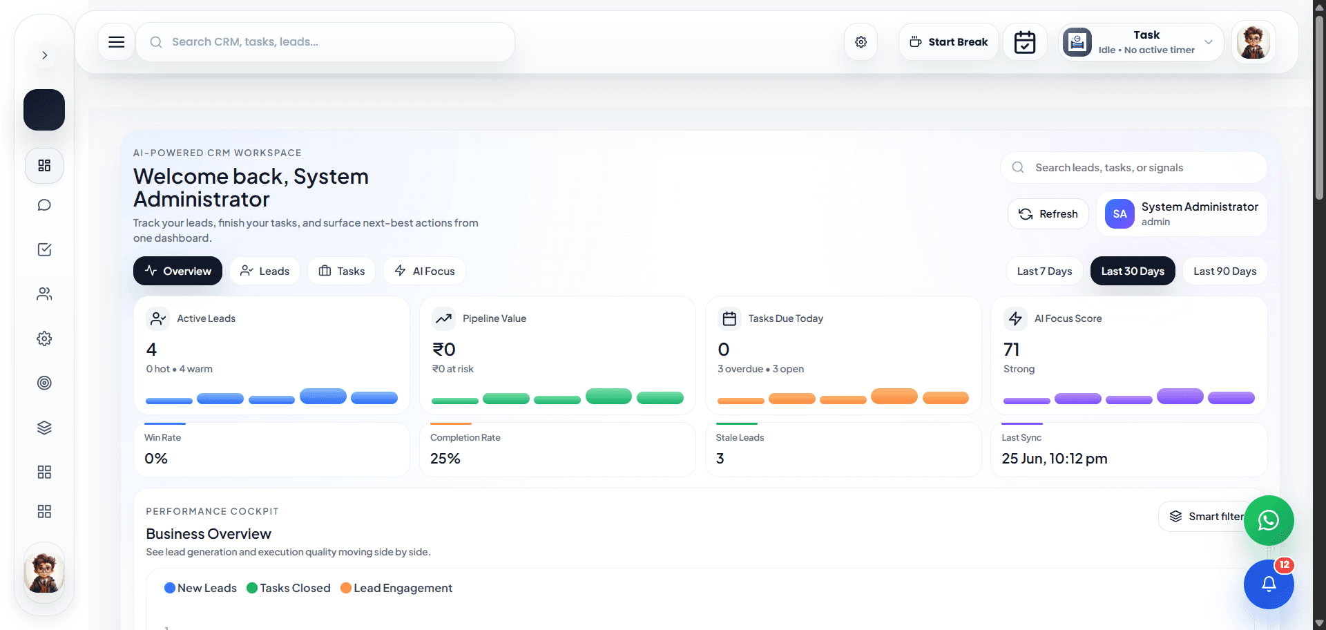This screenshot has height=630, width=1326.
Task: Open the calendar check icon
Action: pos(1025,42)
